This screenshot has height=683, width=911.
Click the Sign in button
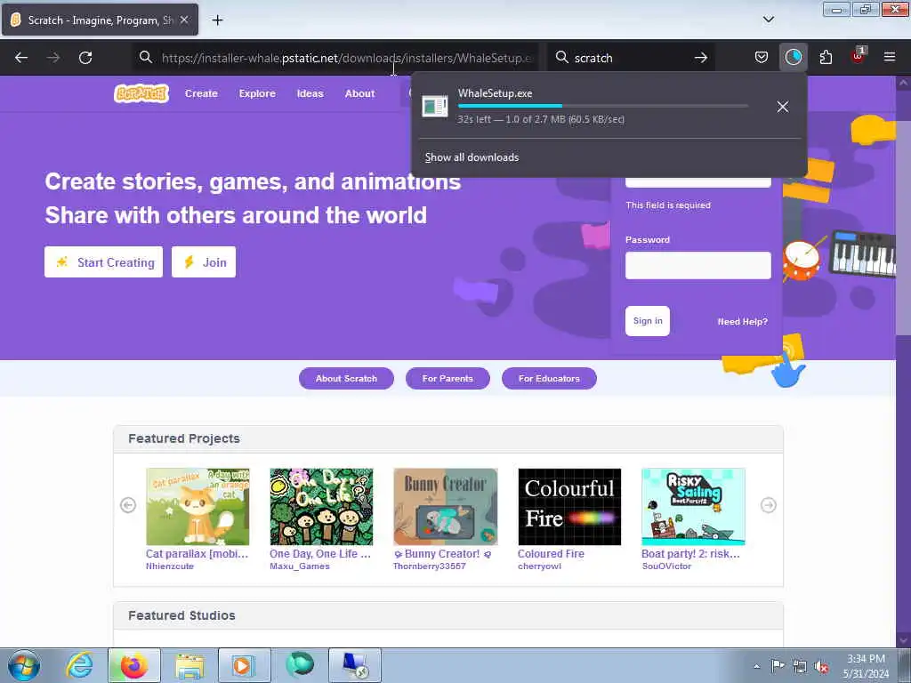pos(648,321)
